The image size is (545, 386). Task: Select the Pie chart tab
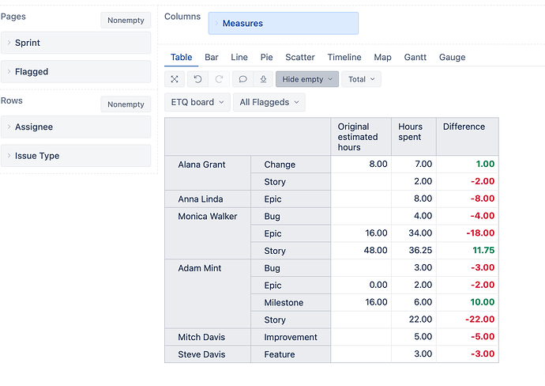(x=266, y=57)
